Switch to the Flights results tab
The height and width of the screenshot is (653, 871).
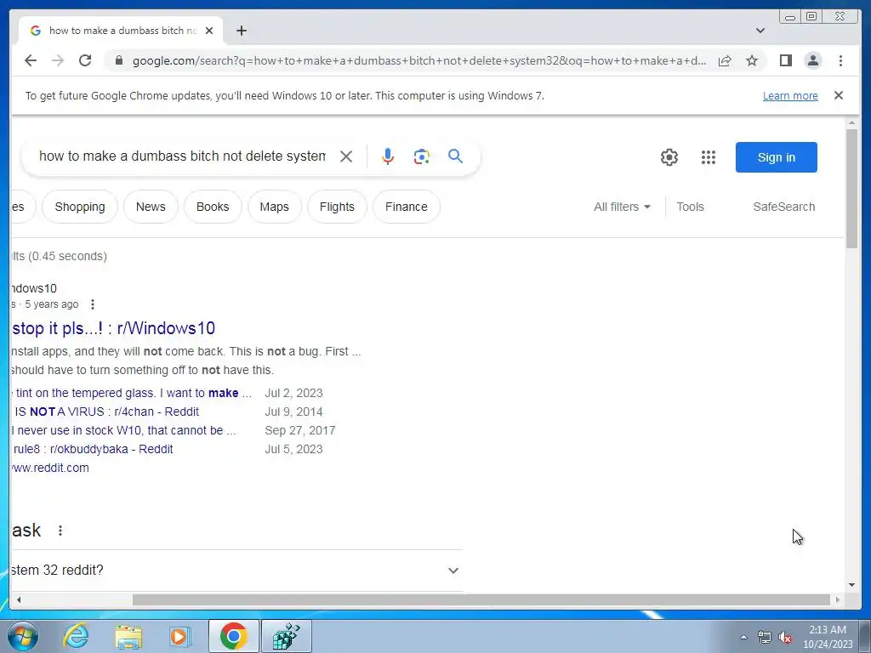(337, 207)
